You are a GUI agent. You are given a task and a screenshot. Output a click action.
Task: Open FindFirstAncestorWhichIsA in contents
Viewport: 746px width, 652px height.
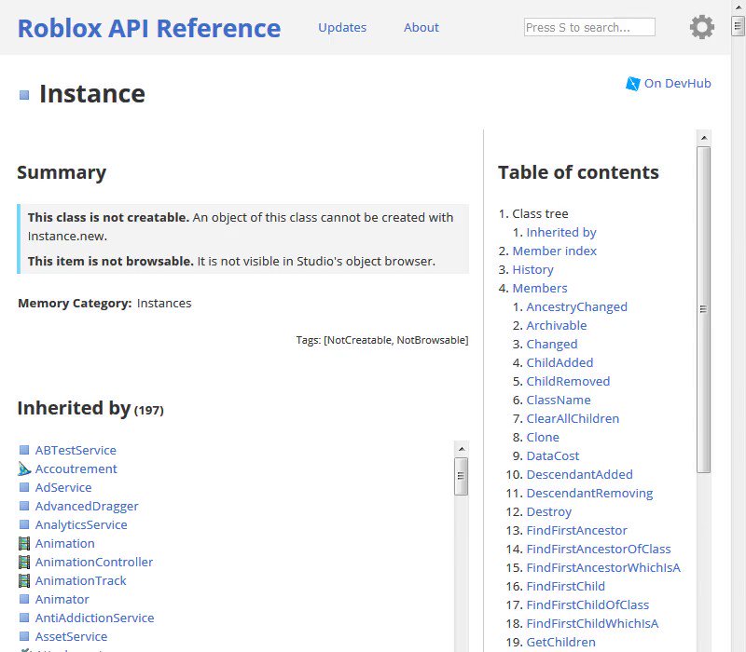coord(603,567)
